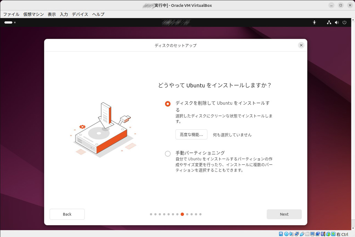Click the 右 Ctrl host key indicator

[x=342, y=234]
